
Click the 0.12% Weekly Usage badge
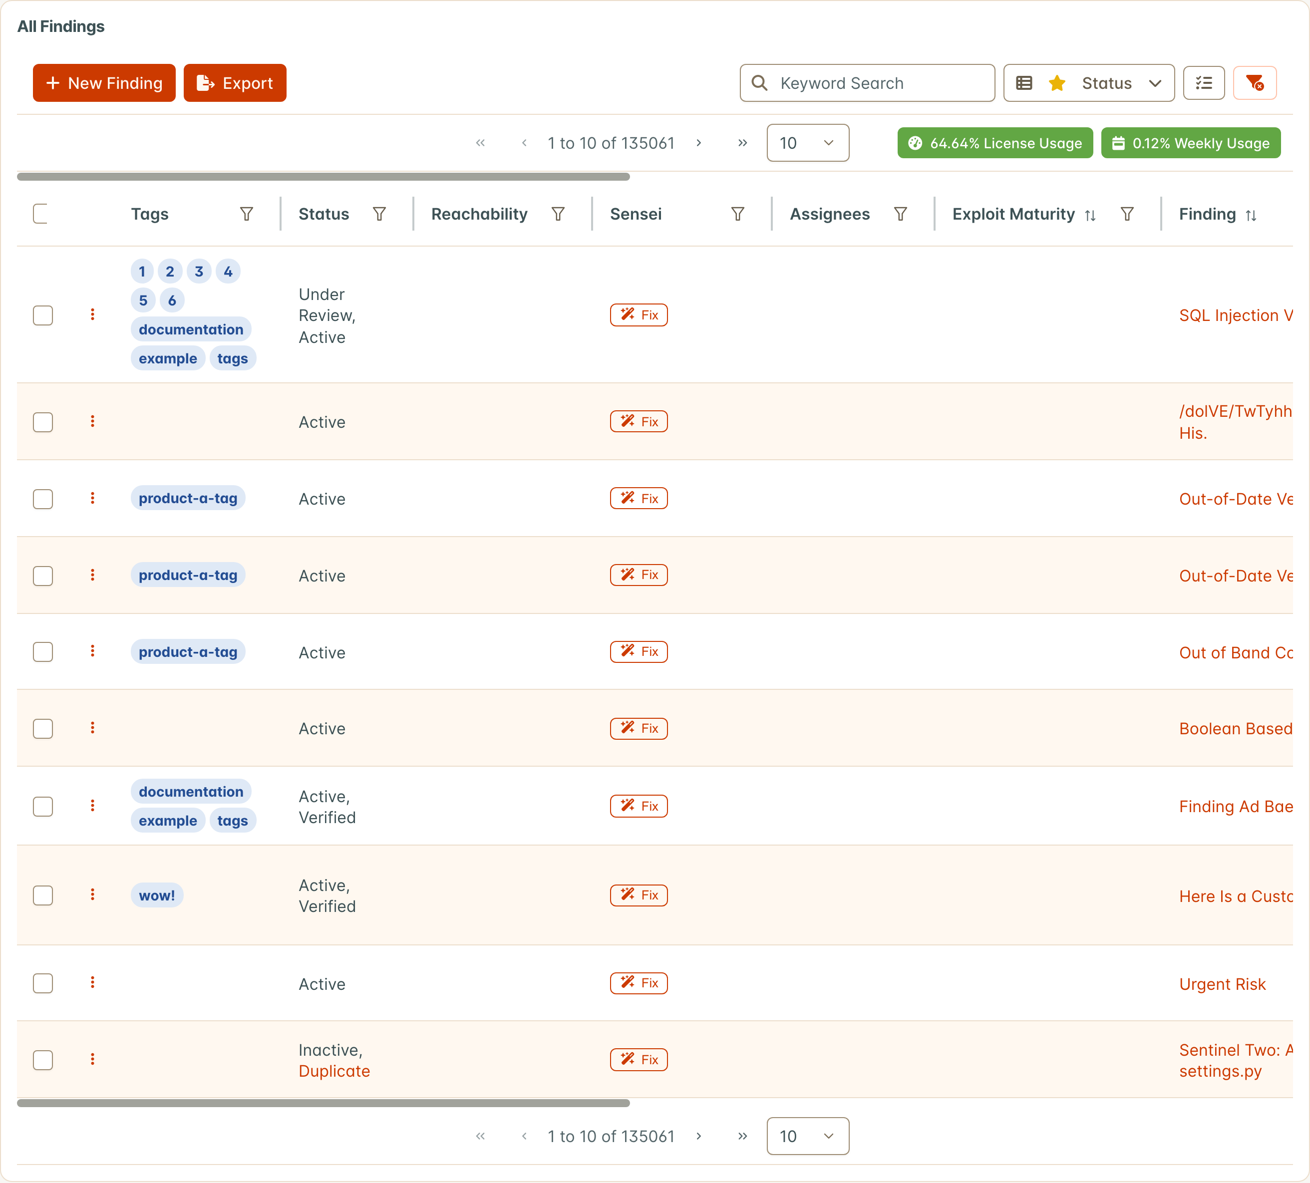[1191, 143]
